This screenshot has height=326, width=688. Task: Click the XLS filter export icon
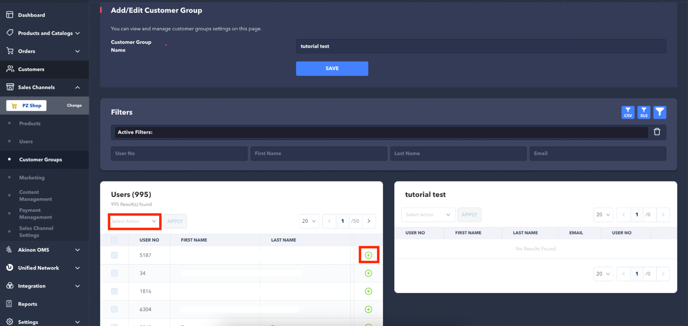coord(644,112)
